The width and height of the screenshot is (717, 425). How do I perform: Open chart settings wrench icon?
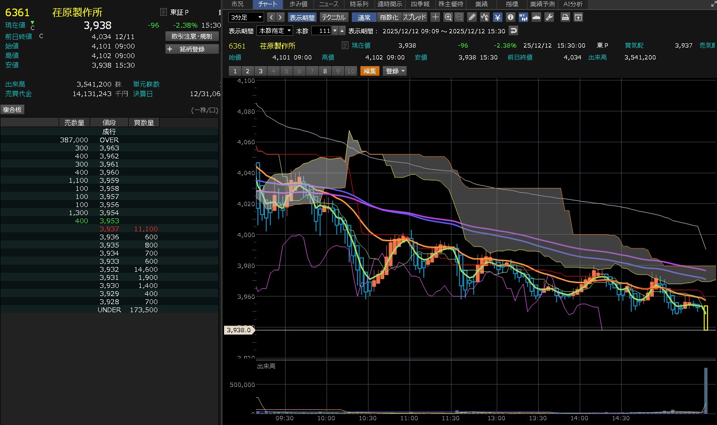(549, 17)
